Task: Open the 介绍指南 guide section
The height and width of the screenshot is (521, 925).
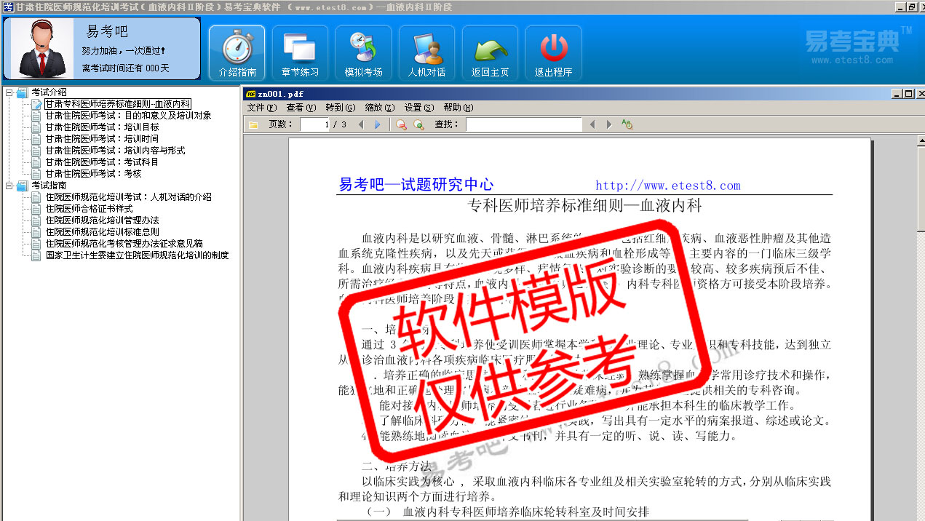Action: pyautogui.click(x=237, y=53)
